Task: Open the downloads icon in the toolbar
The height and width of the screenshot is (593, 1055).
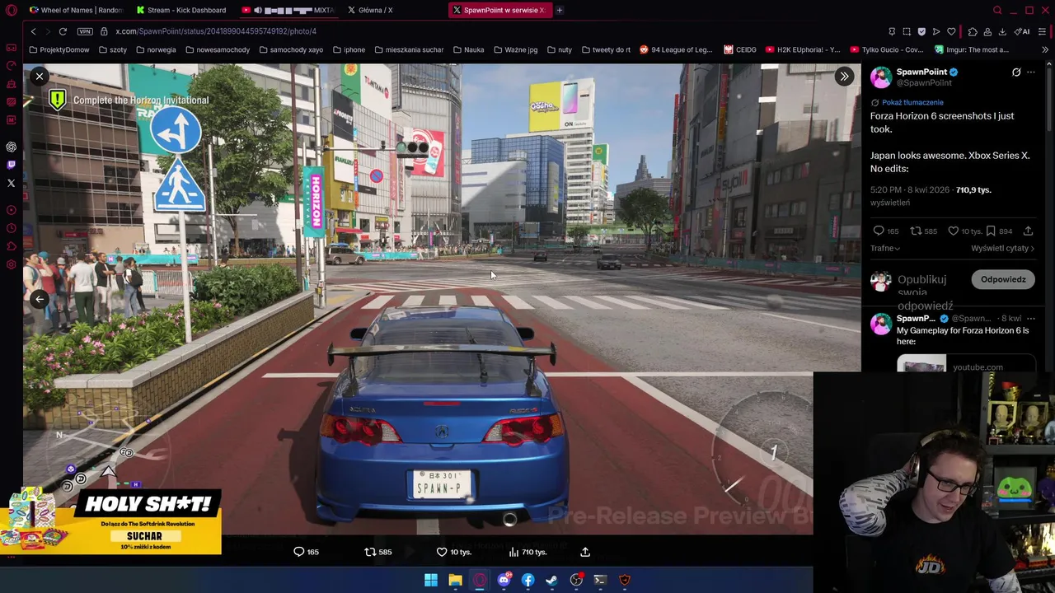Action: [1002, 31]
